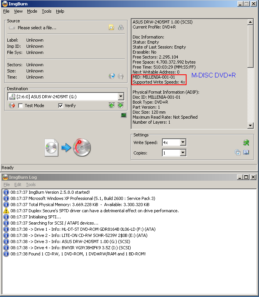
Task: Click the warning icon beside SPTD driver line
Action: pyautogui.click(x=6, y=211)
